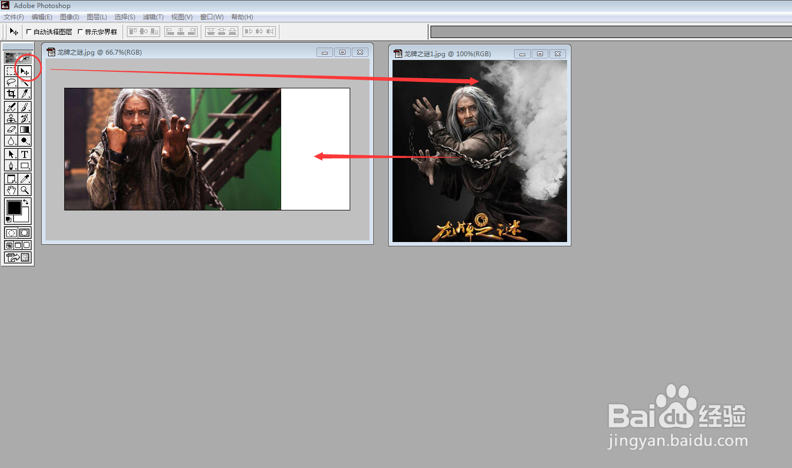Viewport: 792px width, 468px height.
Task: Enable the 显示定界框 checkbox
Action: coord(80,32)
